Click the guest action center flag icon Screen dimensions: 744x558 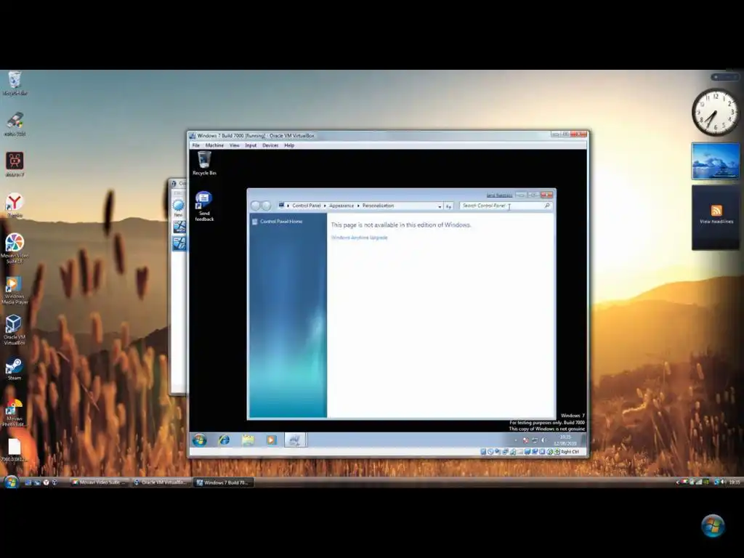pos(525,440)
